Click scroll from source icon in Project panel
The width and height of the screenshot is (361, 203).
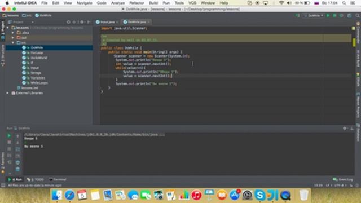pyautogui.click(x=68, y=22)
